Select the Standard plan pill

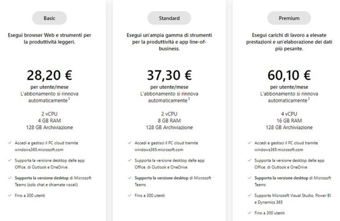click(x=170, y=18)
